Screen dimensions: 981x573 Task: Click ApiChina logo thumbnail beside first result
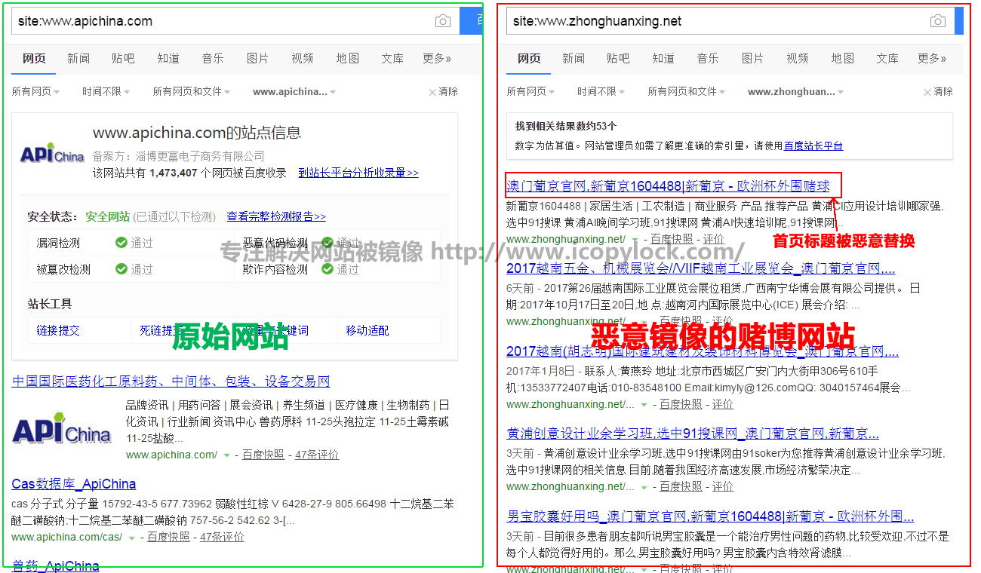click(62, 431)
